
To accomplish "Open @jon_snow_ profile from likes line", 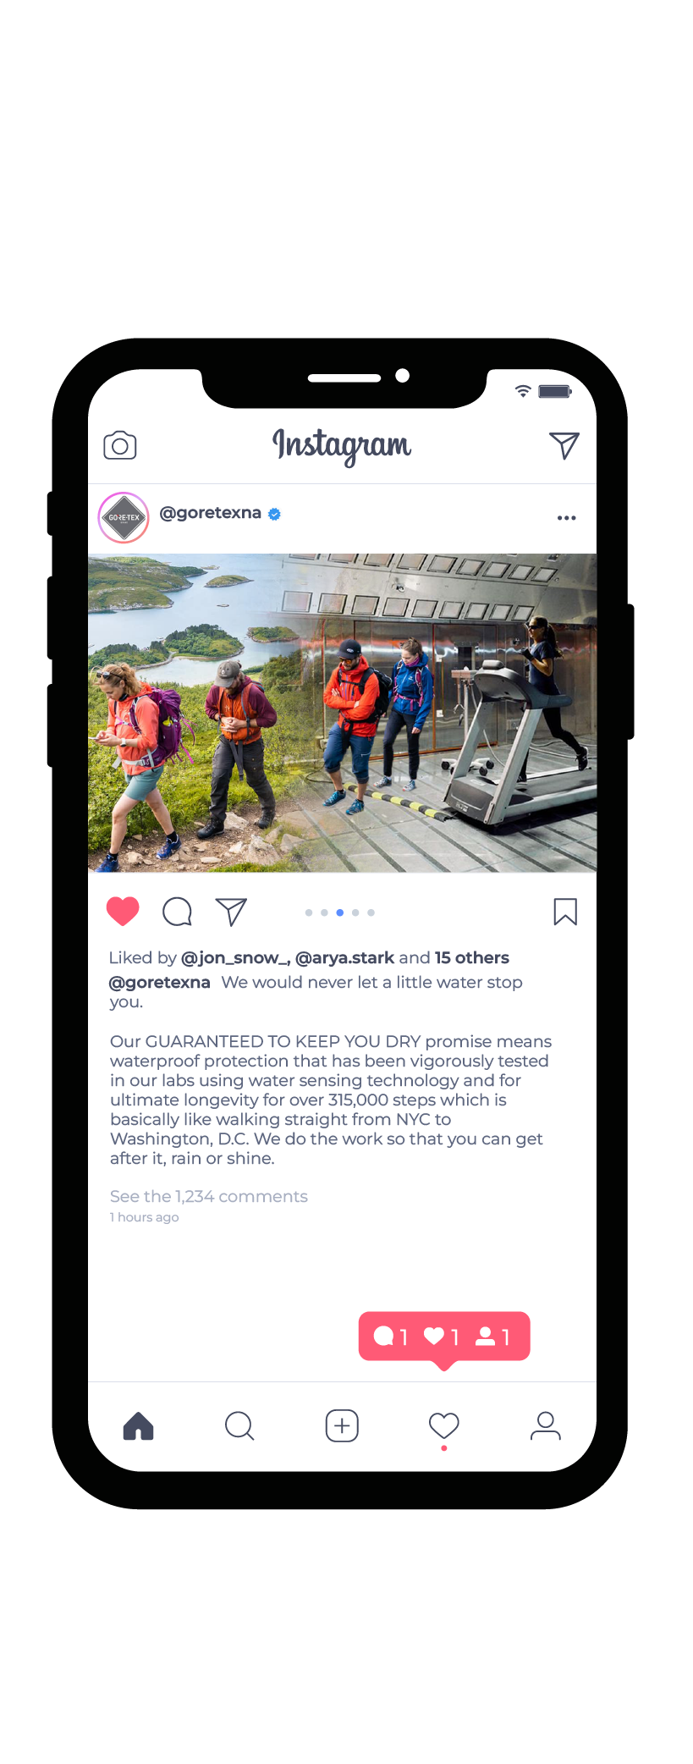I will click(236, 957).
